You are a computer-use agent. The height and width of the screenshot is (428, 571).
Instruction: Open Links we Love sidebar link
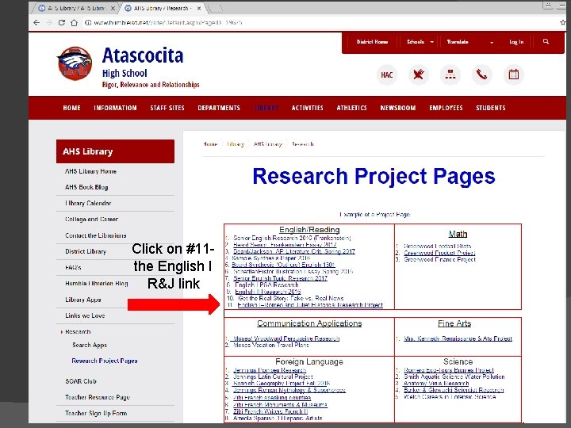(85, 315)
